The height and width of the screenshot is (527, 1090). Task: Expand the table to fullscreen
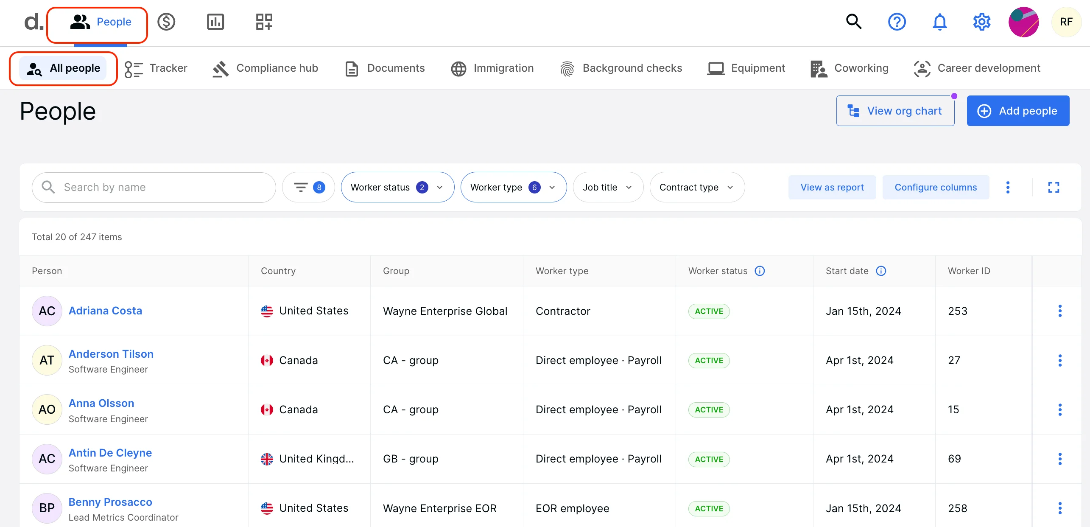[x=1054, y=187]
